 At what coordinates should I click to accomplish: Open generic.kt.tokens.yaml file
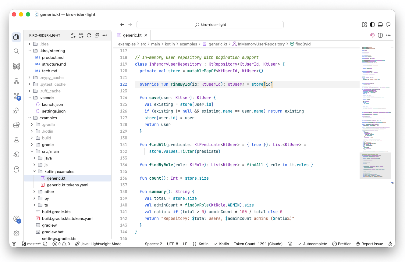click(67, 185)
